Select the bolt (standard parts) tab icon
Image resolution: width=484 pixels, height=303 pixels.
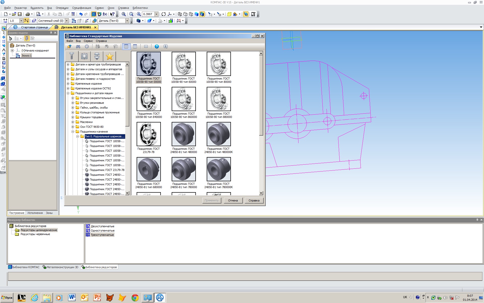point(72,56)
